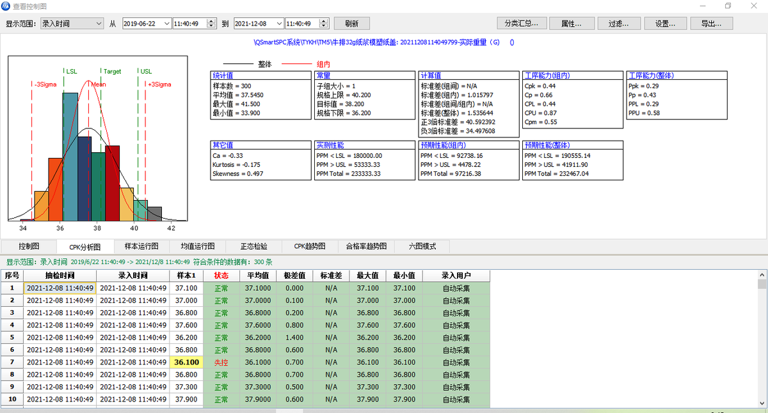
Task: Click the end time spinner arrows
Action: [324, 24]
